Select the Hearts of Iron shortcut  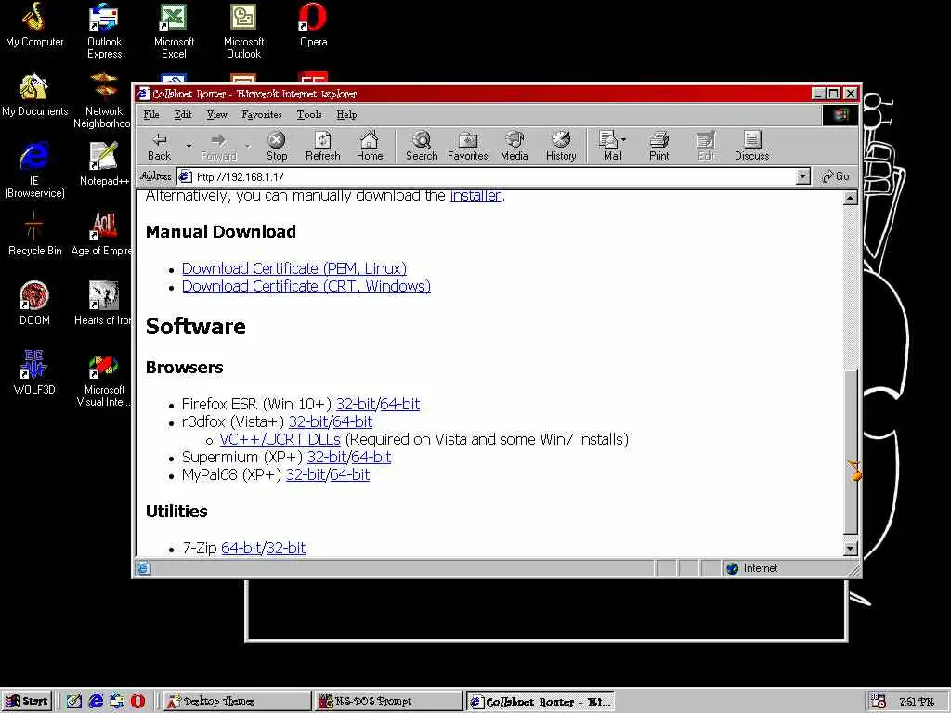tap(102, 304)
